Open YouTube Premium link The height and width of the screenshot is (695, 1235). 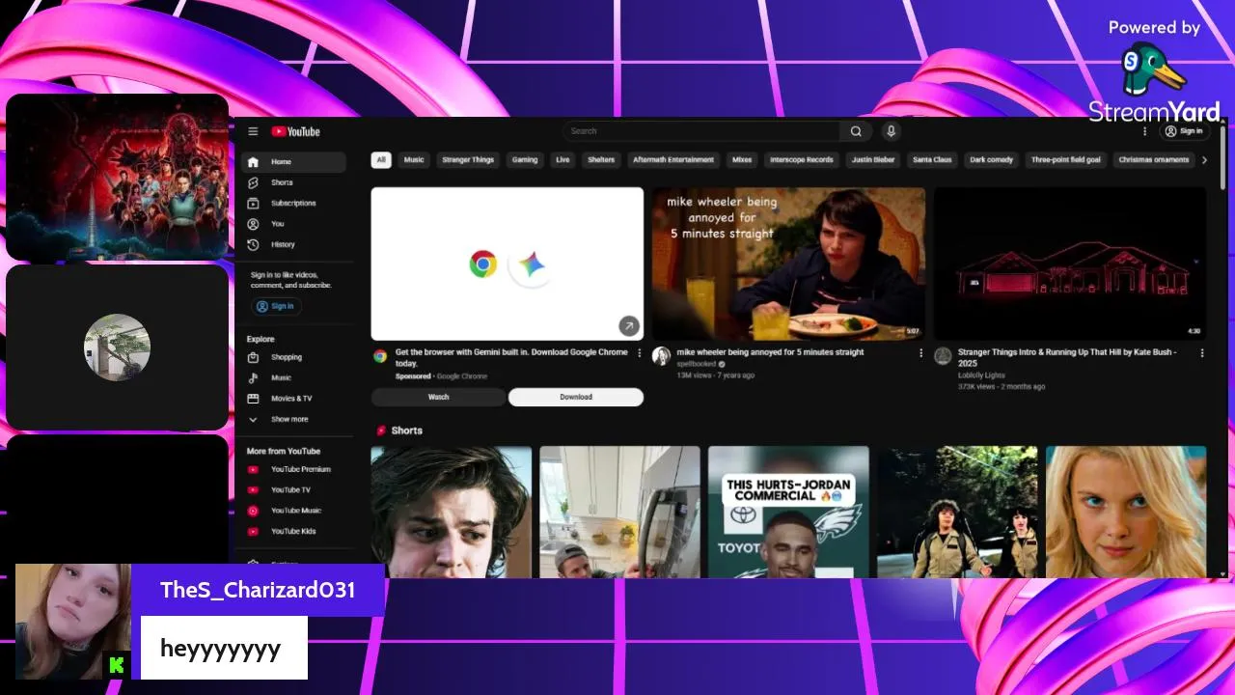(293, 469)
